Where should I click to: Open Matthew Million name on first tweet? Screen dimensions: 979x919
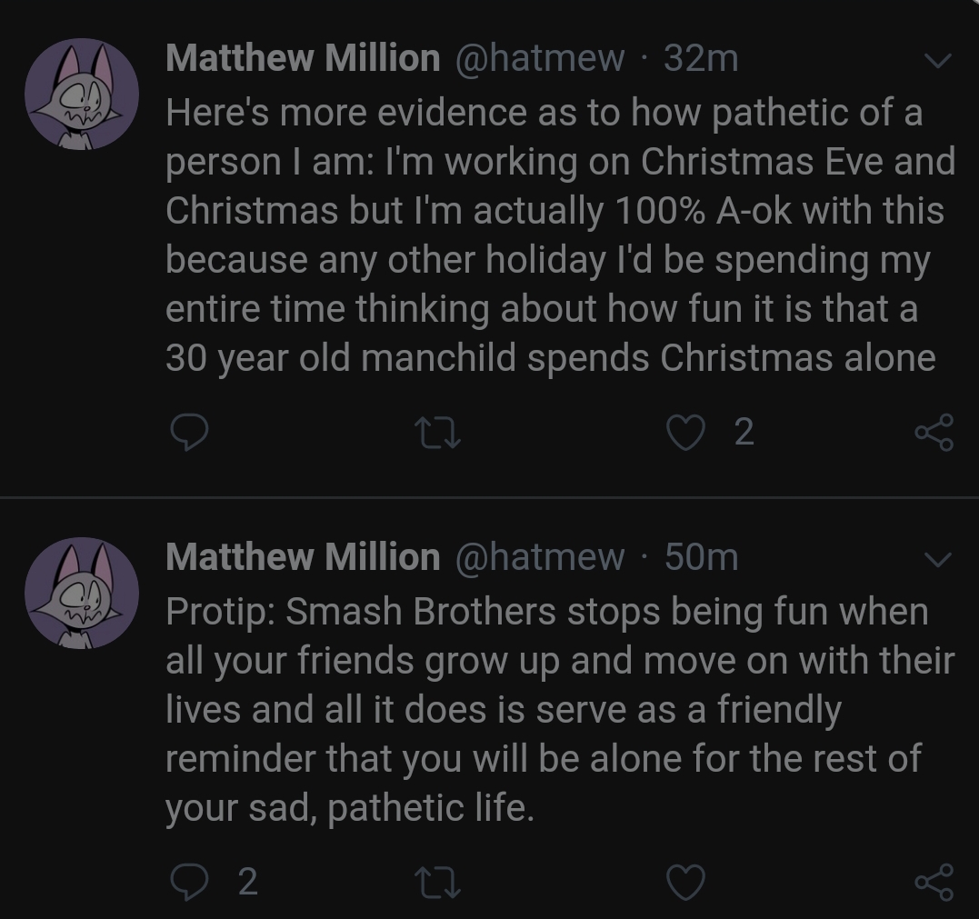point(303,59)
